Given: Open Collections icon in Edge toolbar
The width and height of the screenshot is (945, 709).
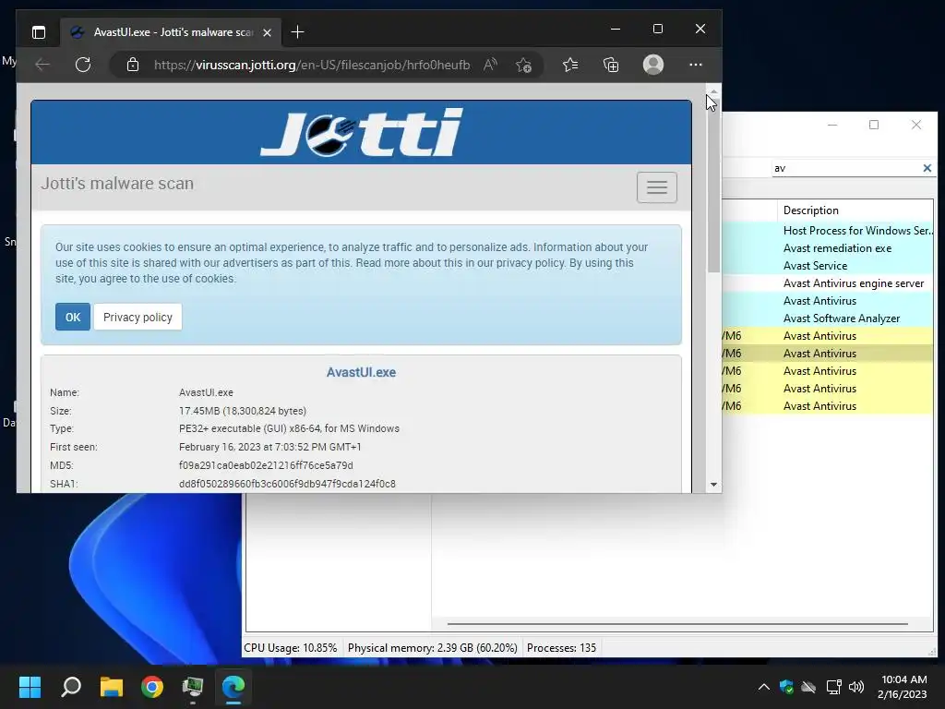Looking at the screenshot, I should (611, 65).
